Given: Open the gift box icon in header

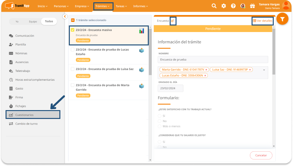Looking at the screenshot, I should (252, 6).
